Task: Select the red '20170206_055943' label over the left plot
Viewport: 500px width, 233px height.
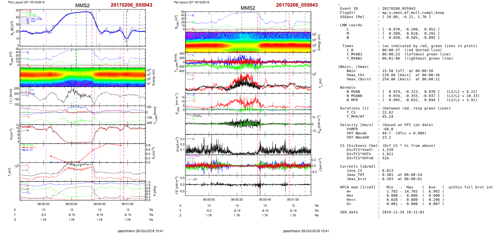Action: tap(131, 5)
